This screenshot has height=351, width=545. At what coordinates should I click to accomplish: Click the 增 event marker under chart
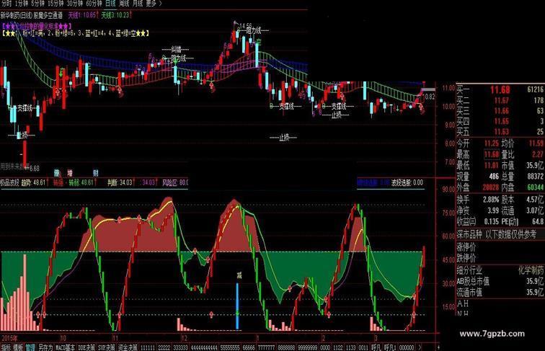pyautogui.click(x=70, y=173)
